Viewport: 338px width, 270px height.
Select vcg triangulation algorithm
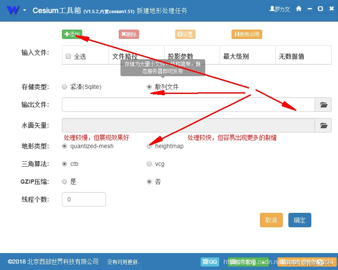pos(149,164)
